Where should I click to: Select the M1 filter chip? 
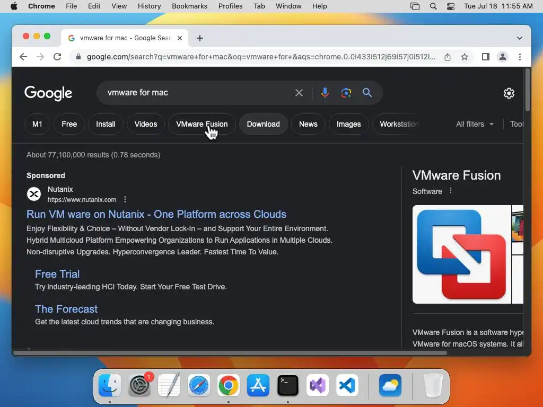point(37,124)
